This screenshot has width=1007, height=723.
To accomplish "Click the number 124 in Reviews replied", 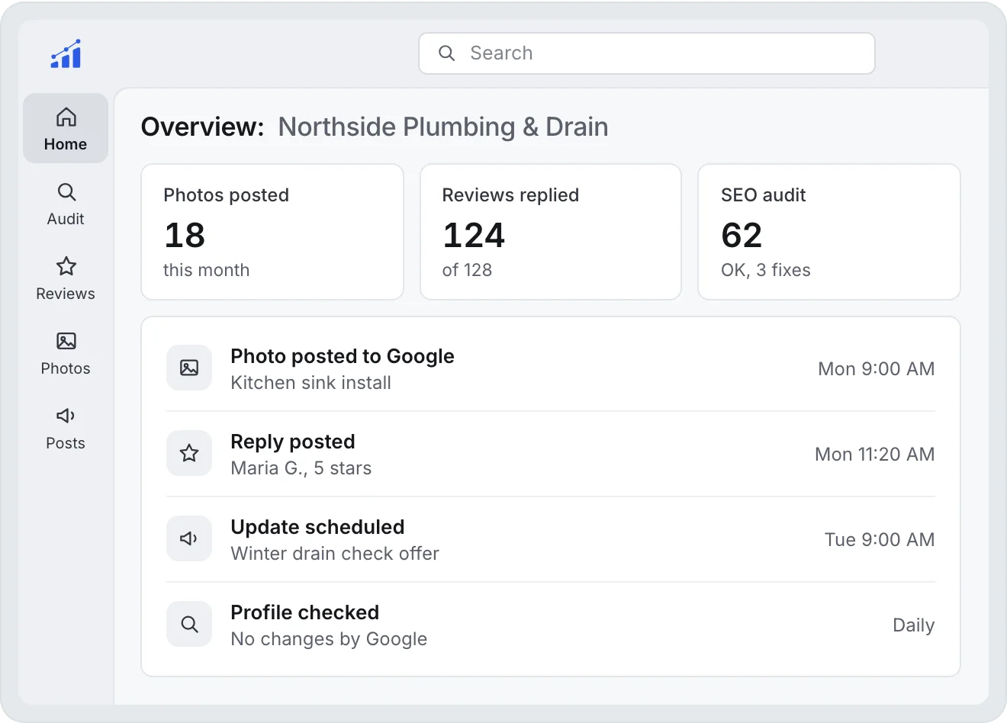I will pyautogui.click(x=474, y=235).
